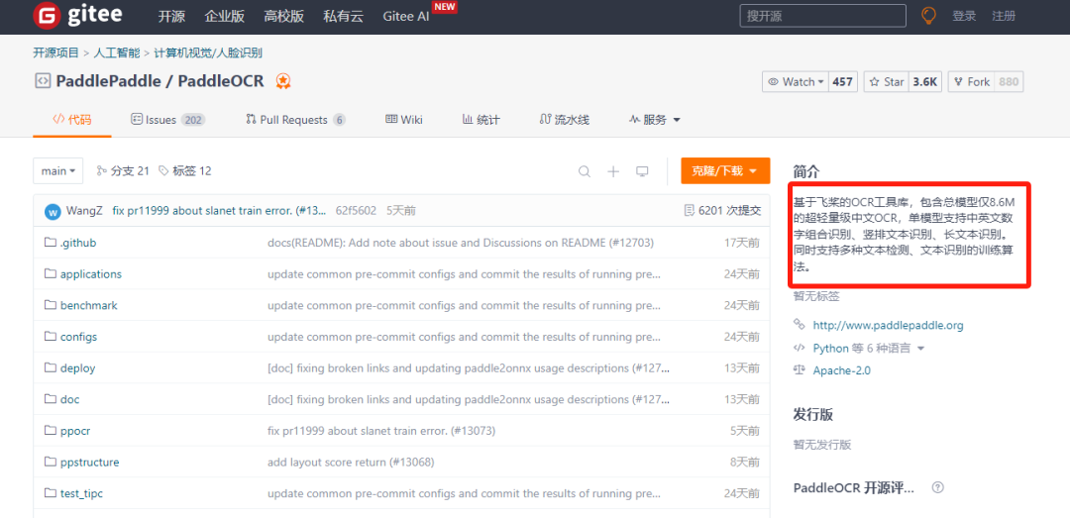Open the 'add layout score return (#13068)' commit
Image resolution: width=1070 pixels, height=518 pixels.
(x=351, y=462)
